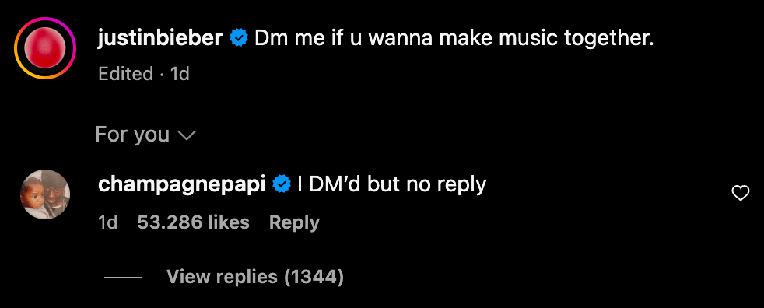Click the caption text about making music together
This screenshot has height=308, width=764.
pos(454,38)
